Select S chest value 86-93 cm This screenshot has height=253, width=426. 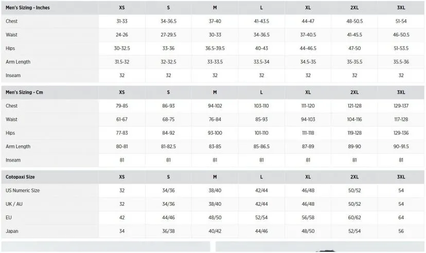tap(168, 106)
